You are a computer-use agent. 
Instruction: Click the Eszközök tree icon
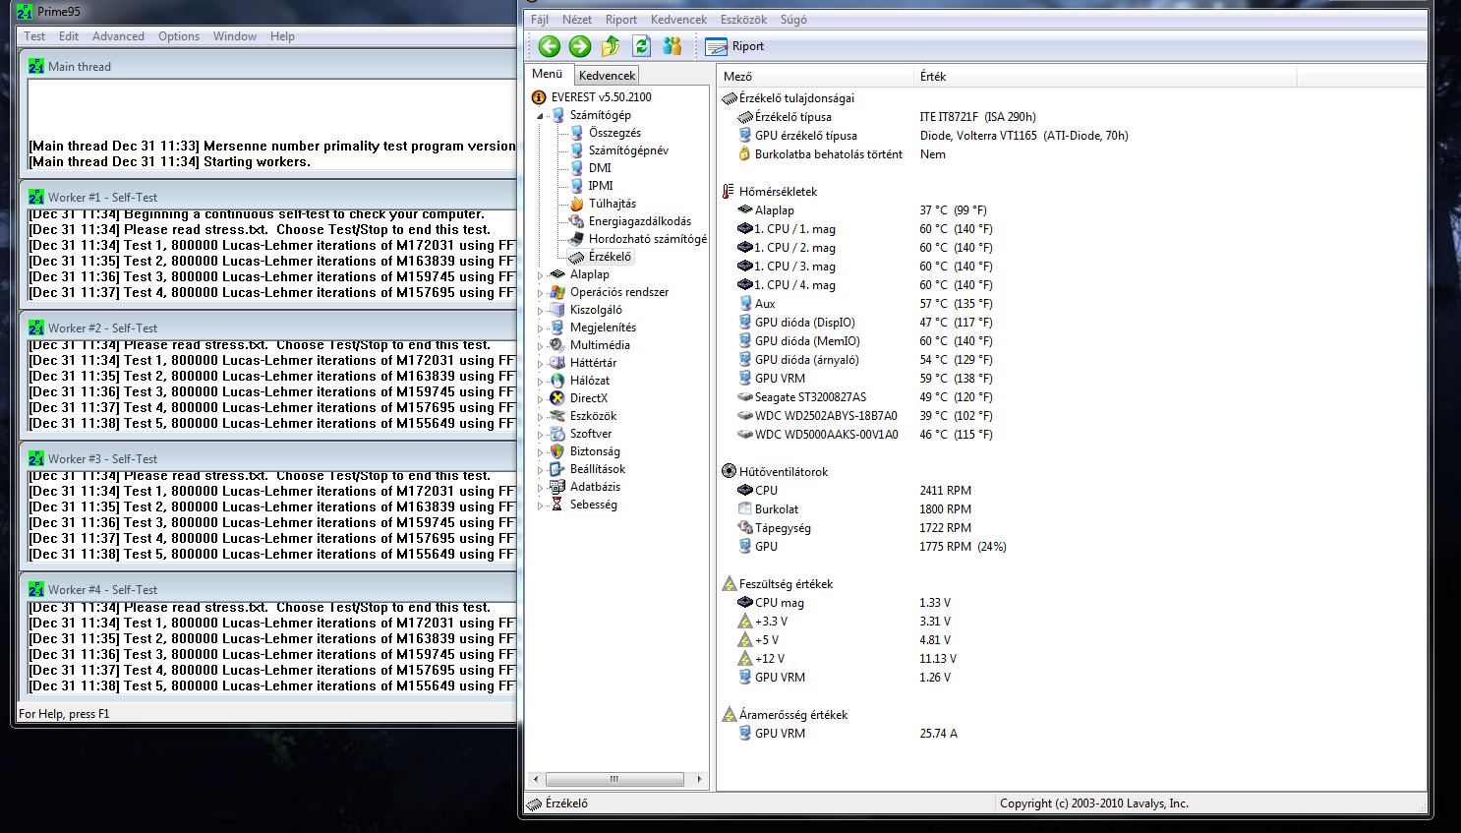(x=558, y=416)
